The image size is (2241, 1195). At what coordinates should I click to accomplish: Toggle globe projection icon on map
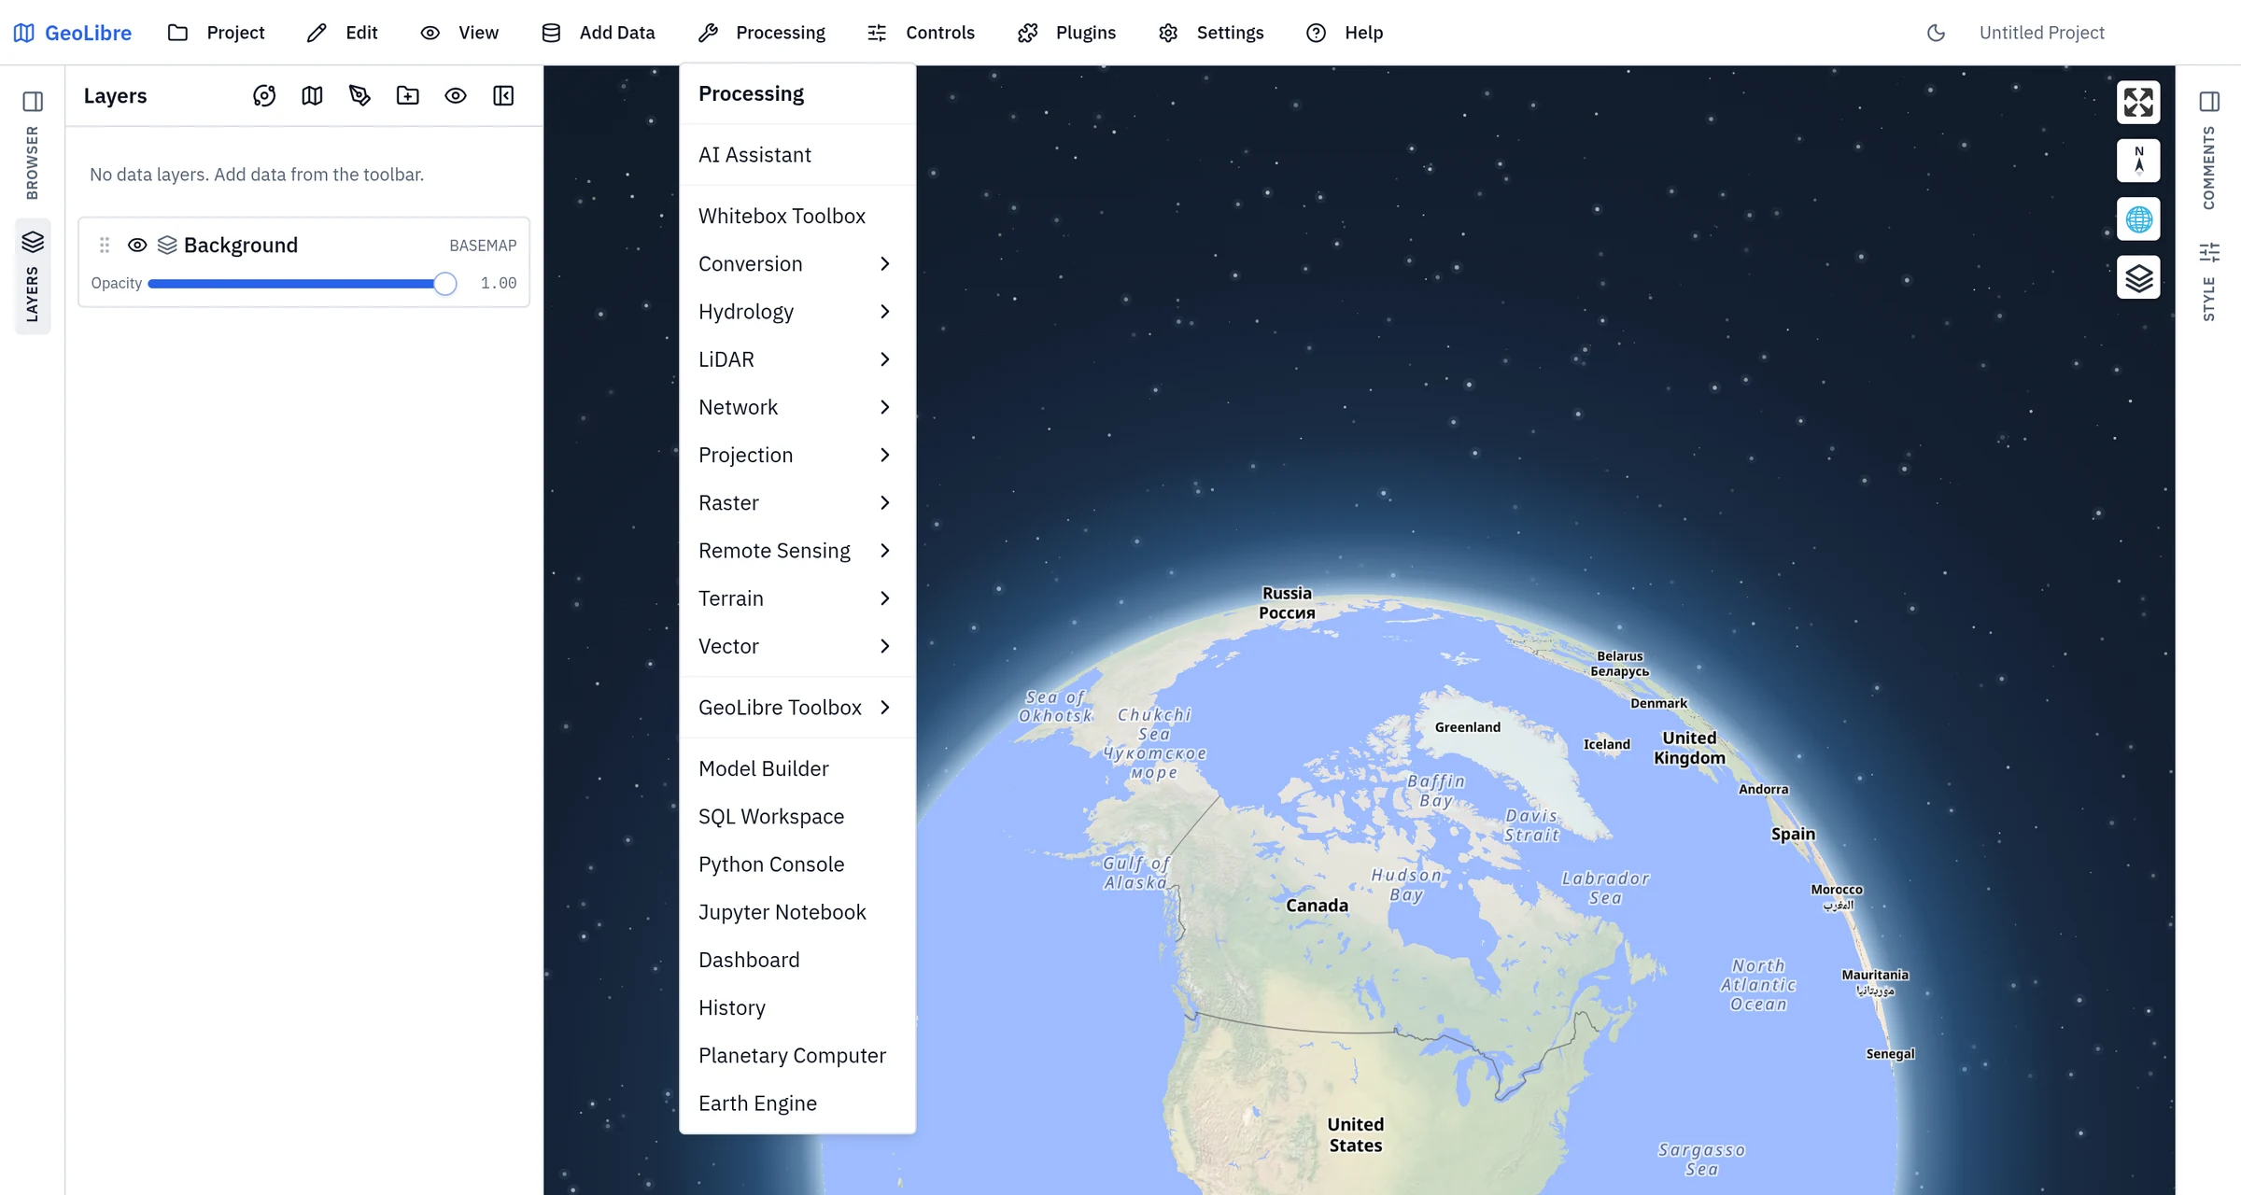coord(2138,219)
